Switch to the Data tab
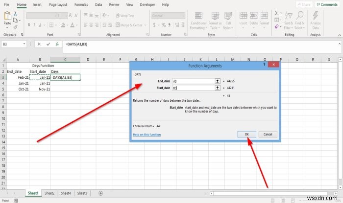This screenshot has width=343, height=203. coord(98,4)
